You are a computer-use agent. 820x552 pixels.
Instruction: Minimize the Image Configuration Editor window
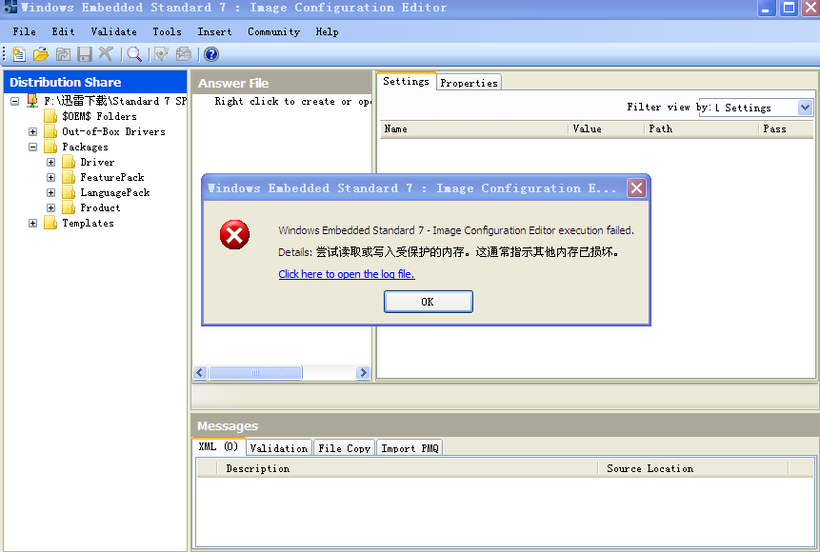766,8
